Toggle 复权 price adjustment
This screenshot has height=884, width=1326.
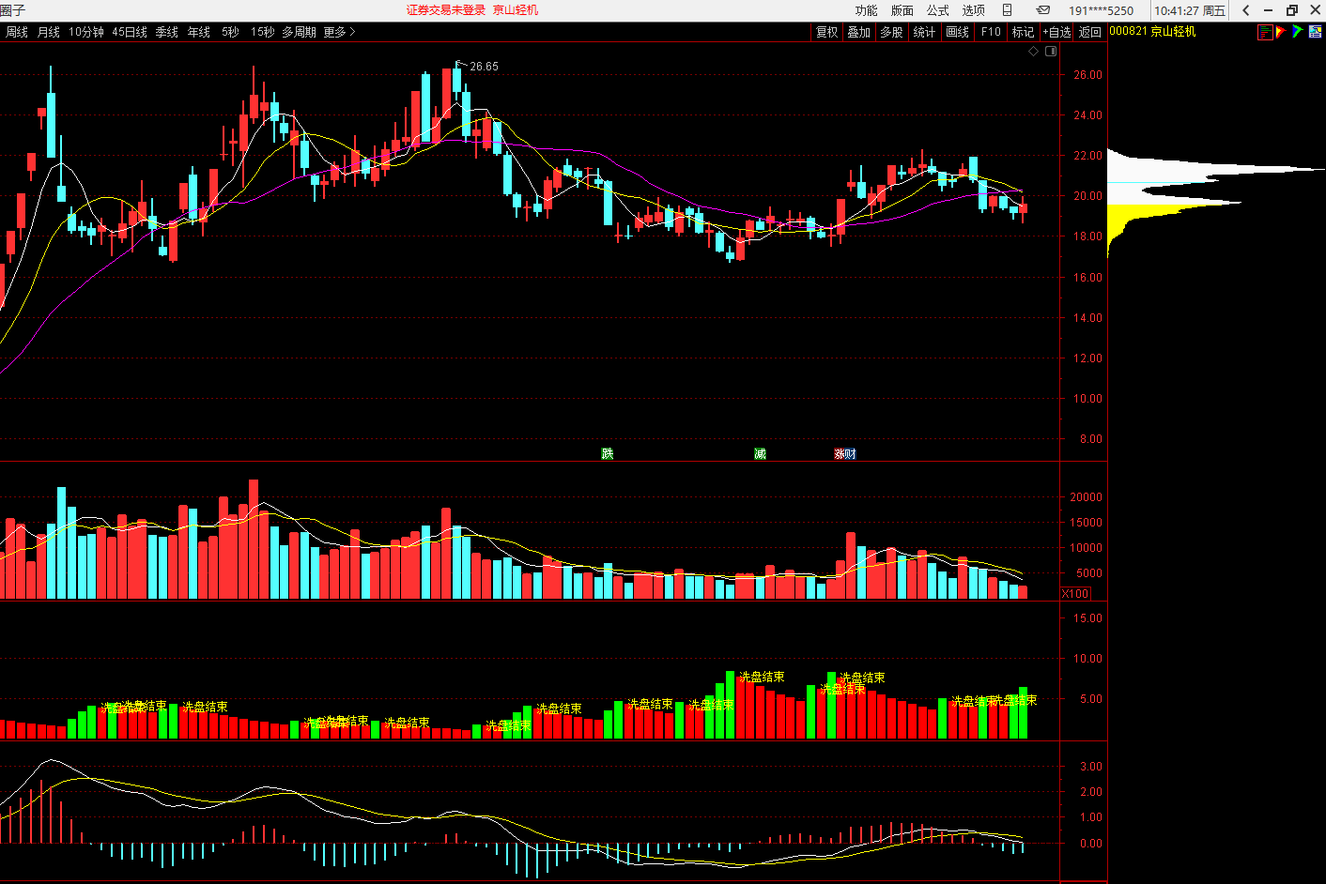coord(826,32)
